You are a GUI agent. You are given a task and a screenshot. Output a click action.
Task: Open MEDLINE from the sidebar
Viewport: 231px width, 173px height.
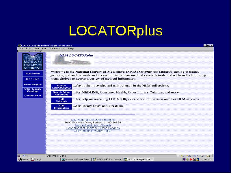click(x=33, y=79)
